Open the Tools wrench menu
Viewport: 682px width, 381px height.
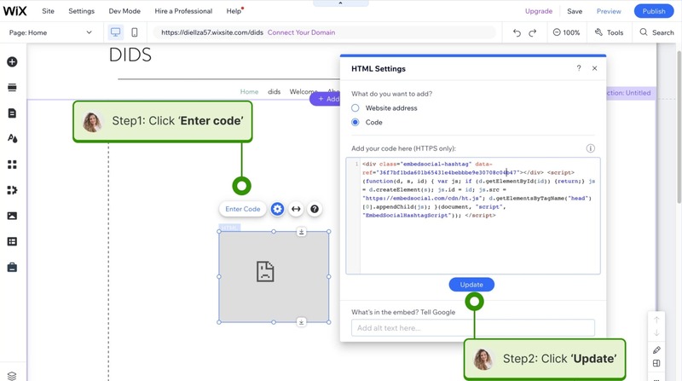tap(609, 32)
